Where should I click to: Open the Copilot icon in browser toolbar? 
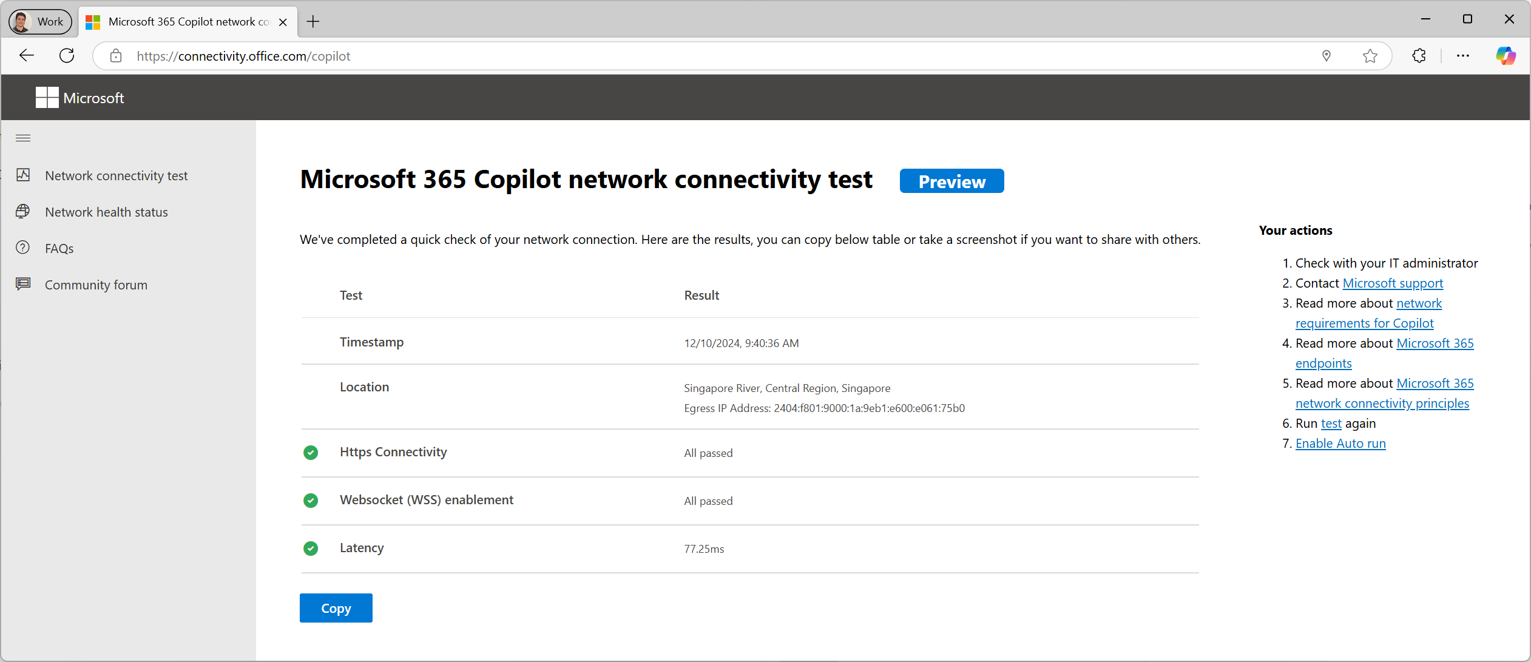[1506, 56]
